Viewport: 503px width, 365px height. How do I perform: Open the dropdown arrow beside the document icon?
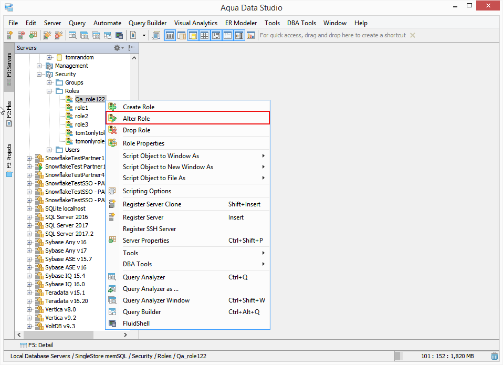coord(144,35)
